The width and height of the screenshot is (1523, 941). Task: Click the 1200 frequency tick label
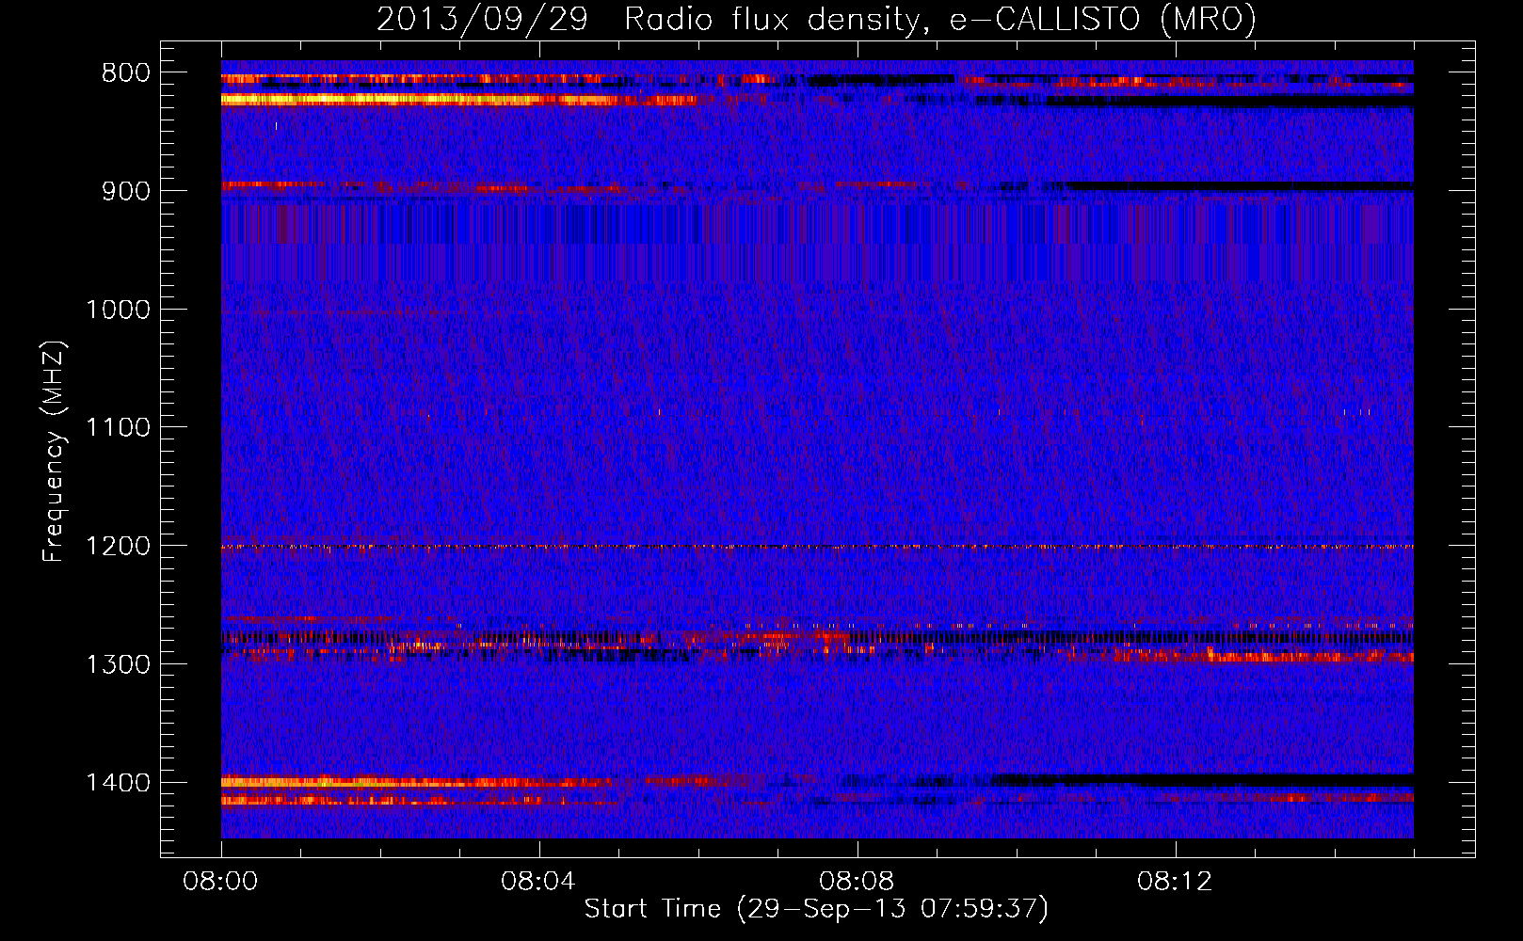coord(118,547)
